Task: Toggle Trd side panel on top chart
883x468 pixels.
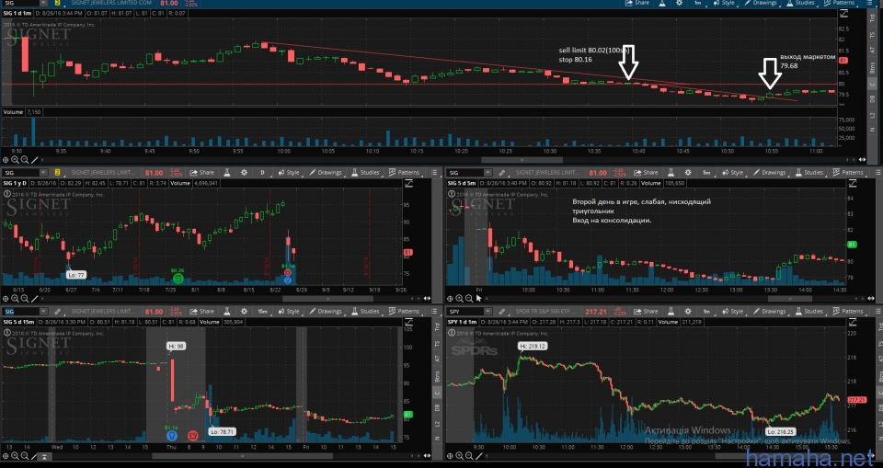Action: click(x=874, y=17)
